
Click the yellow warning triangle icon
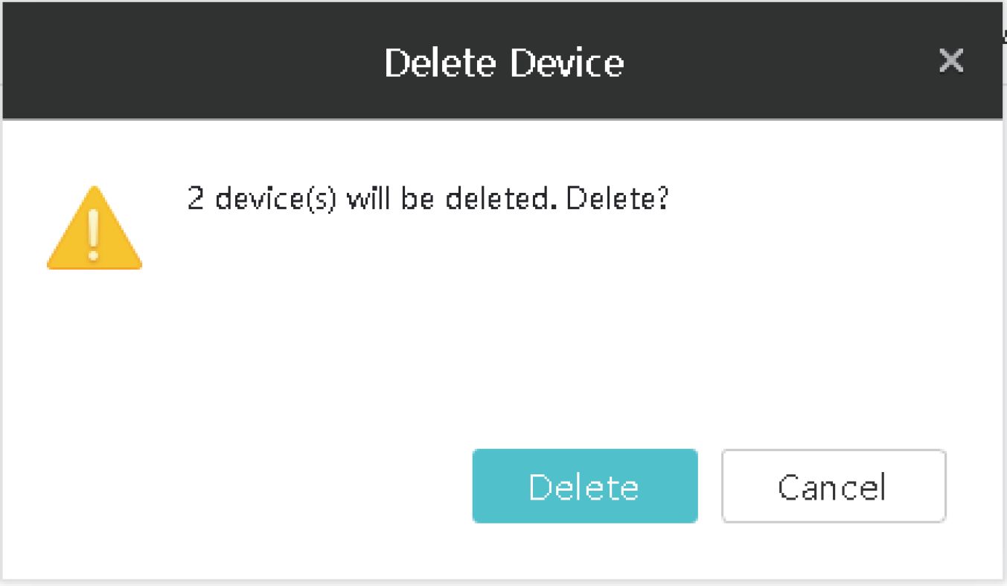tap(94, 229)
